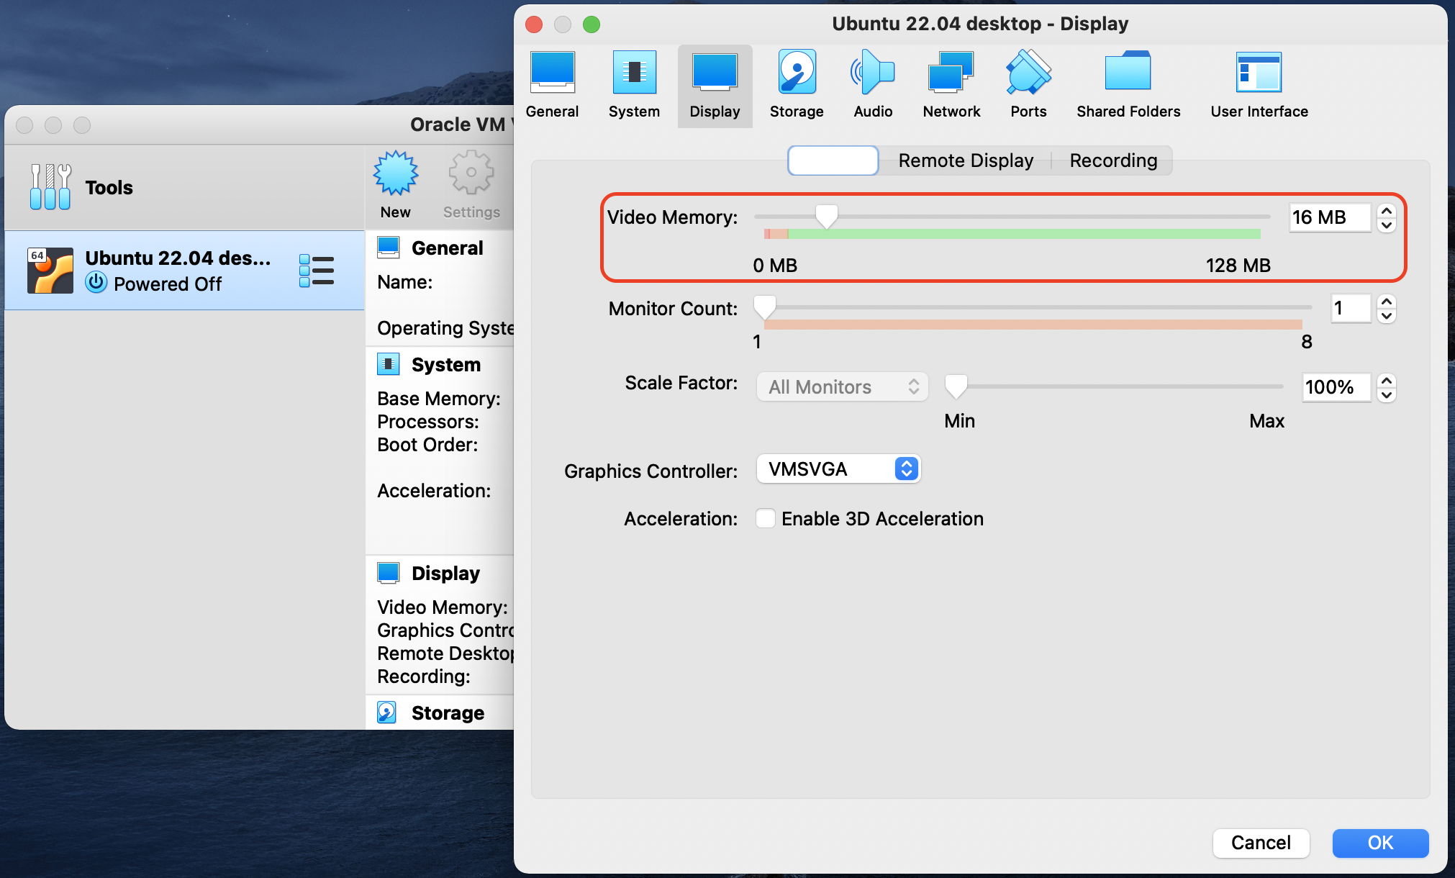
Task: Click the 100% scale factor field
Action: tap(1337, 387)
